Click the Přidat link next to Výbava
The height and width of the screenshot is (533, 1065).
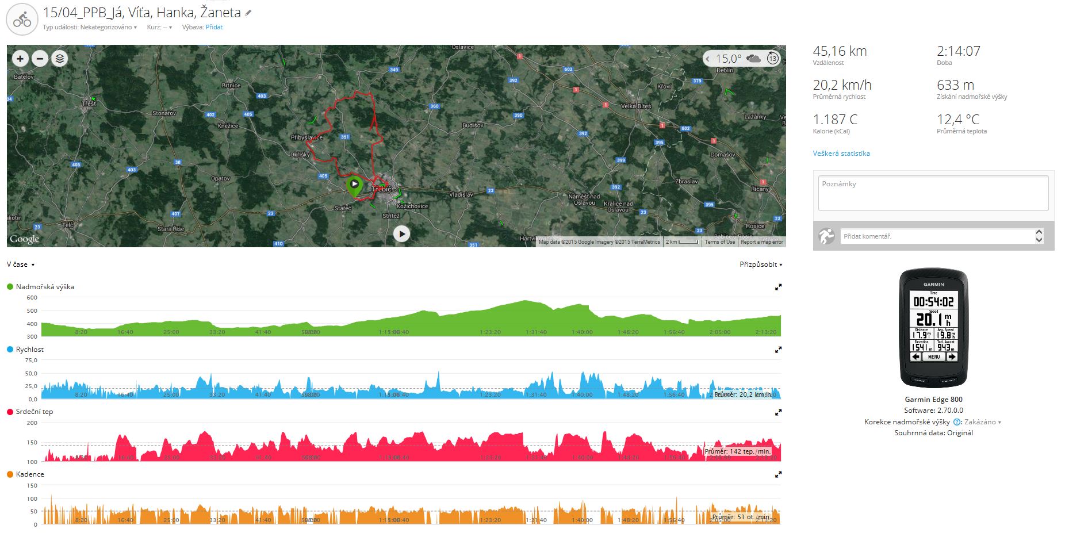(x=214, y=28)
